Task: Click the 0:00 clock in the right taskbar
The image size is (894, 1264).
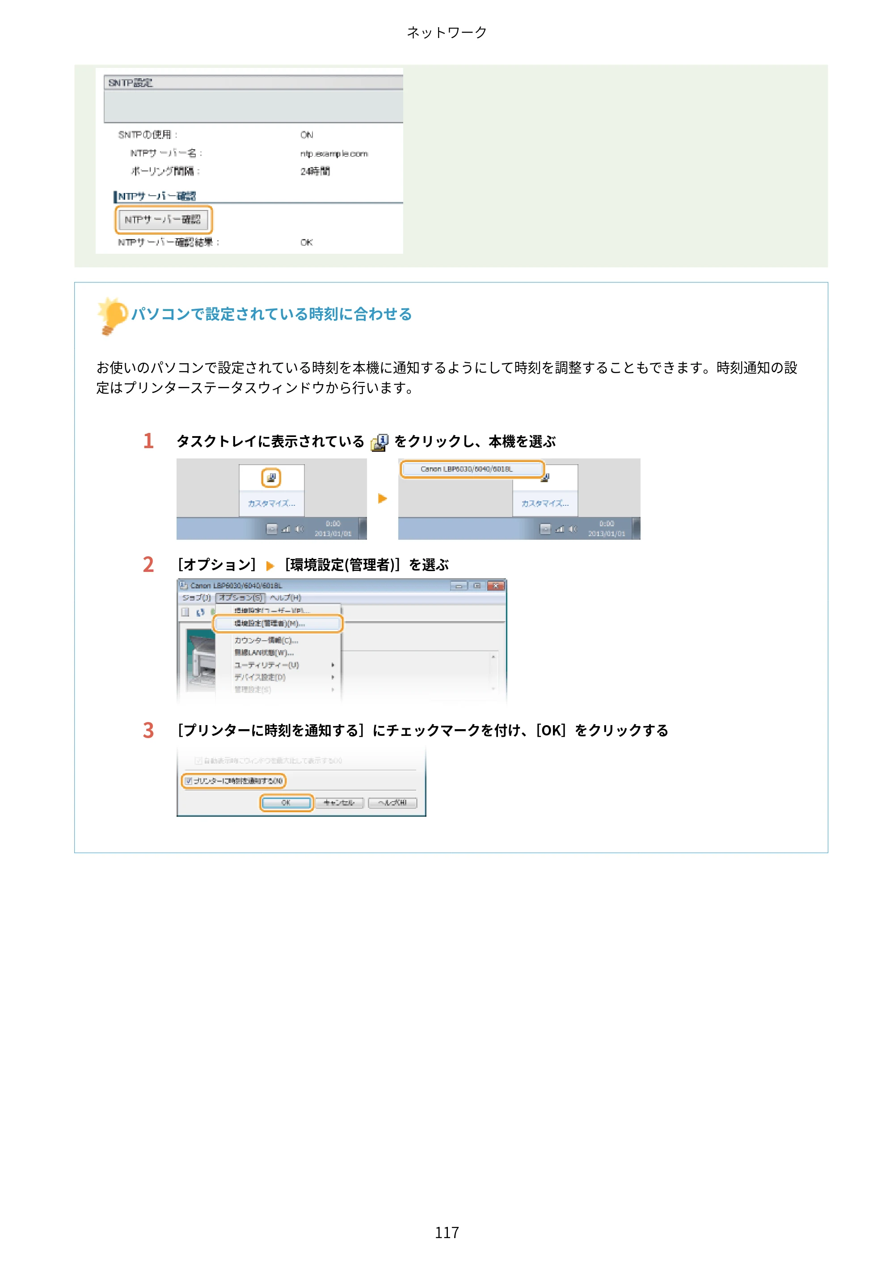Action: pyautogui.click(x=607, y=524)
